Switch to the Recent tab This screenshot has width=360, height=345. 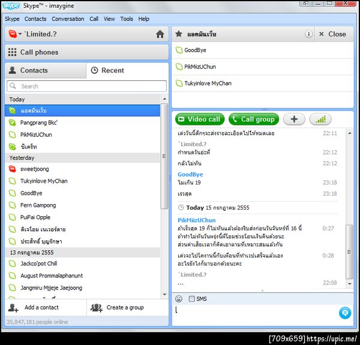[127, 70]
